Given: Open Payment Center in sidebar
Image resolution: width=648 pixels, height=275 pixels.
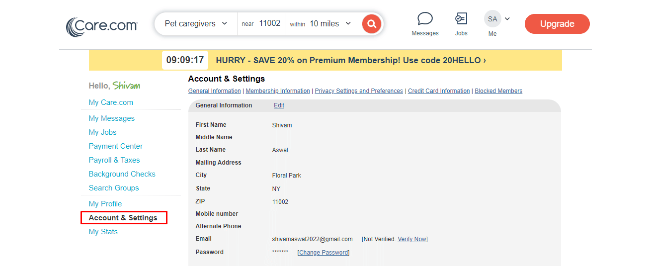Looking at the screenshot, I should [116, 146].
